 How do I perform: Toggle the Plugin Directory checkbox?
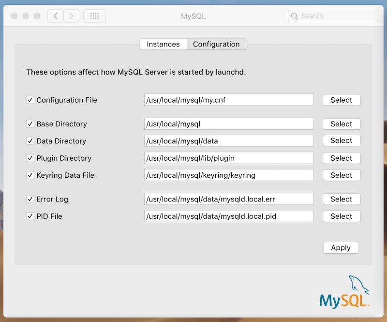pyautogui.click(x=30, y=158)
